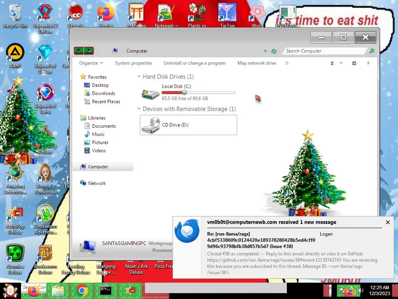Open Command Prompt taskbar button
This screenshot has width=398, height=299.
pos(106,291)
